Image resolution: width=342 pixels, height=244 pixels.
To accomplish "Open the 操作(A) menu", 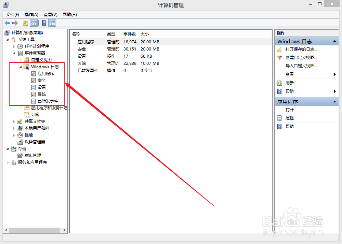I will (x=31, y=15).
